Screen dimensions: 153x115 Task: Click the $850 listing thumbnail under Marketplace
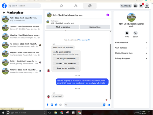tap(48, 22)
